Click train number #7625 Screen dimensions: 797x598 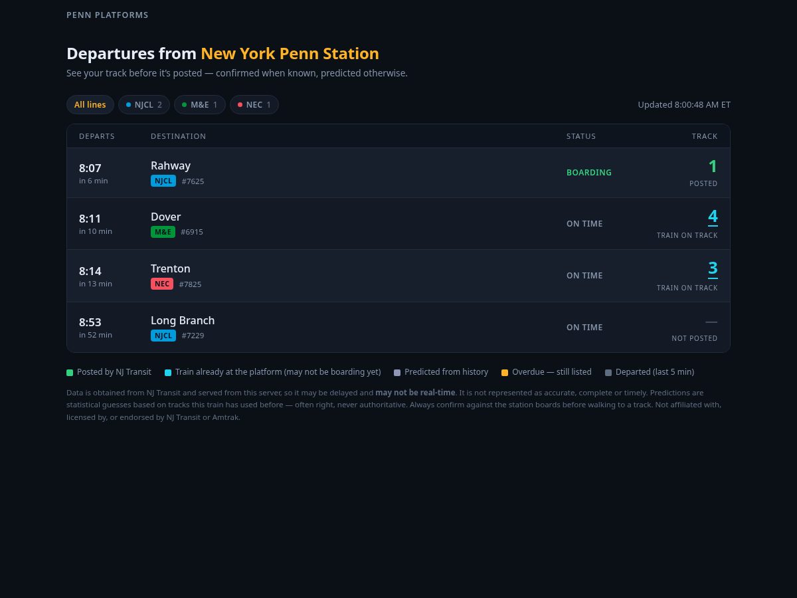click(x=193, y=181)
